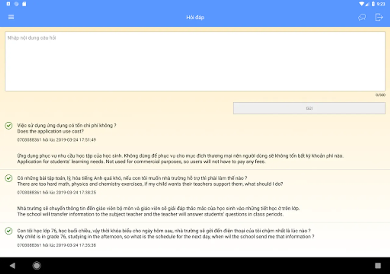
Task: Click the Gửi send button
Action: point(309,108)
